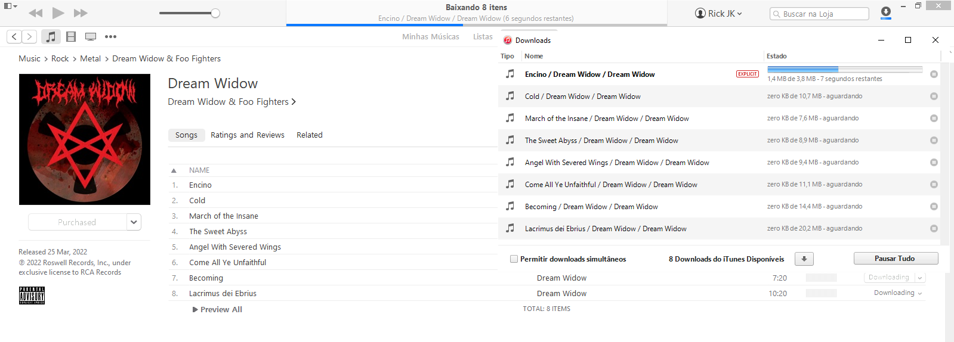The height and width of the screenshot is (342, 954).
Task: Click the Pausar Tudo button
Action: click(x=896, y=259)
